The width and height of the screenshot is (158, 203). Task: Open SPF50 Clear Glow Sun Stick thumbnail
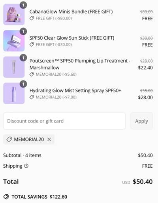pyautogui.click(x=14, y=41)
